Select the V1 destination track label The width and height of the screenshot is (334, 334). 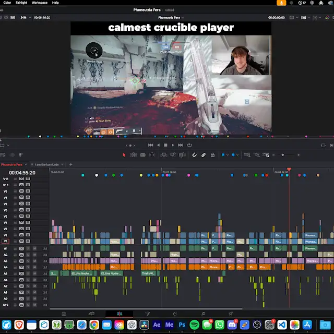(6, 241)
